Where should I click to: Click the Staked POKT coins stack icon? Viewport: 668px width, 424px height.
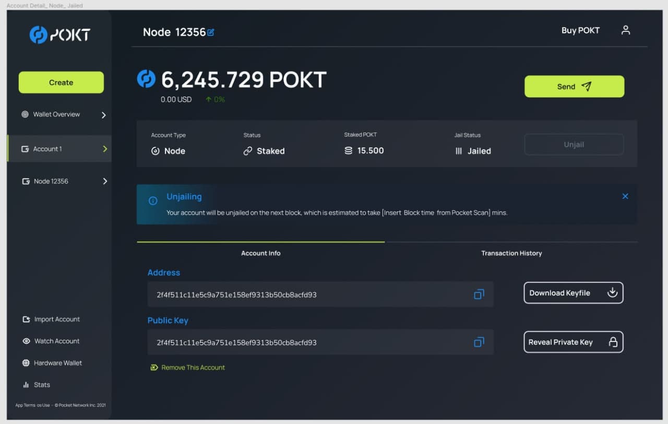pyautogui.click(x=349, y=150)
